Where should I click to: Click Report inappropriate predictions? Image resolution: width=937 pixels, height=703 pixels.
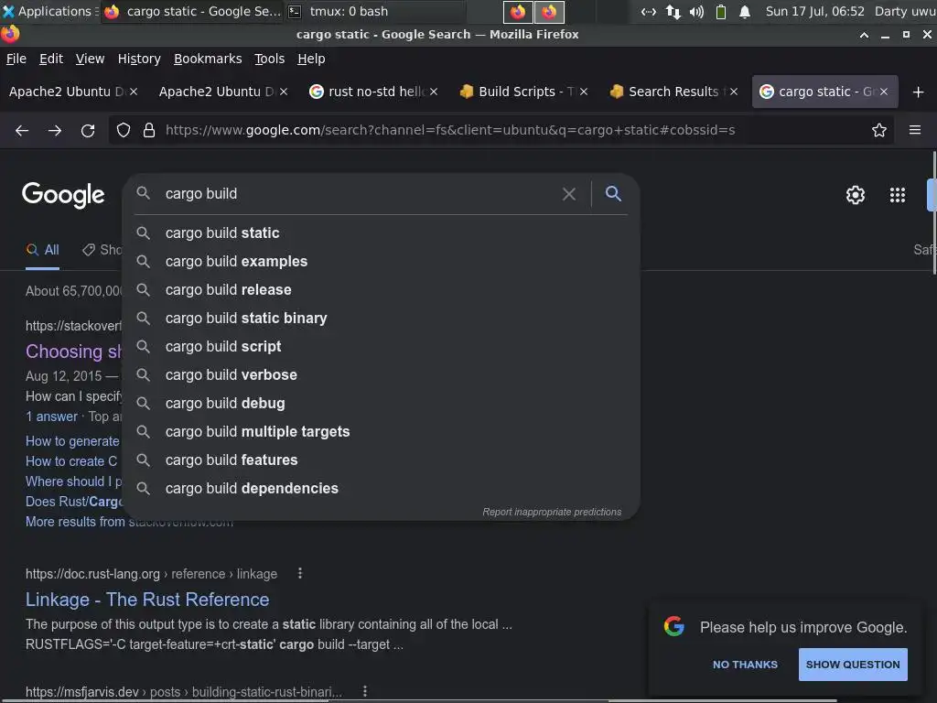pos(552,512)
